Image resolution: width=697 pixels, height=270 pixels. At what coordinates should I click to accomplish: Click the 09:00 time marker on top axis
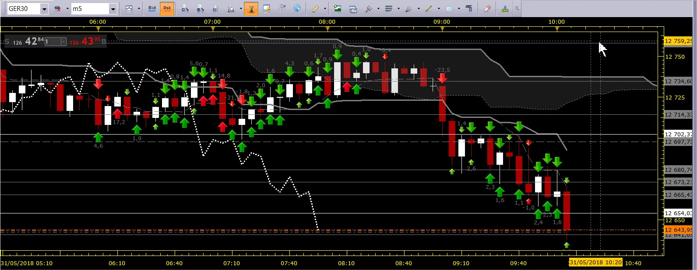click(x=442, y=21)
